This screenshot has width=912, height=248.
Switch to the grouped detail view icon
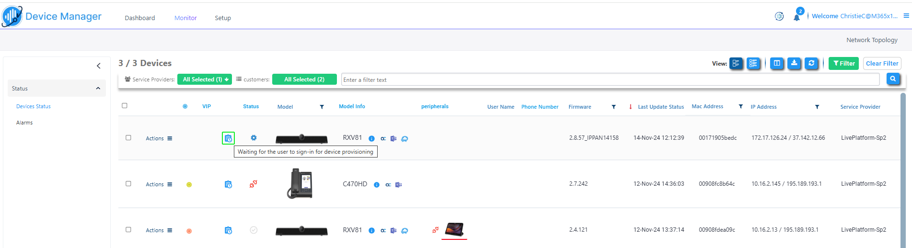pos(736,63)
